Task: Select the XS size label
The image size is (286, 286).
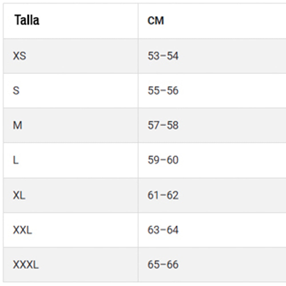Action: tap(19, 56)
